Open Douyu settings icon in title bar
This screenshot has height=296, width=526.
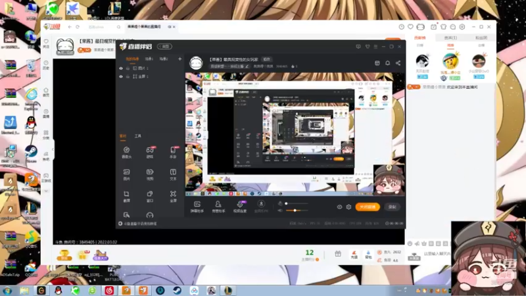tap(462, 27)
